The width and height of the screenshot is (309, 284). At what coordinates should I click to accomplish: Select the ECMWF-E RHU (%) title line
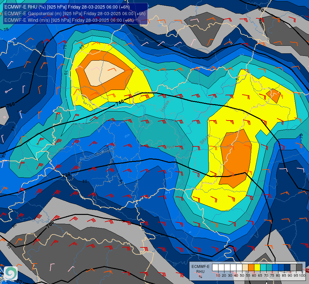[x=67, y=7]
